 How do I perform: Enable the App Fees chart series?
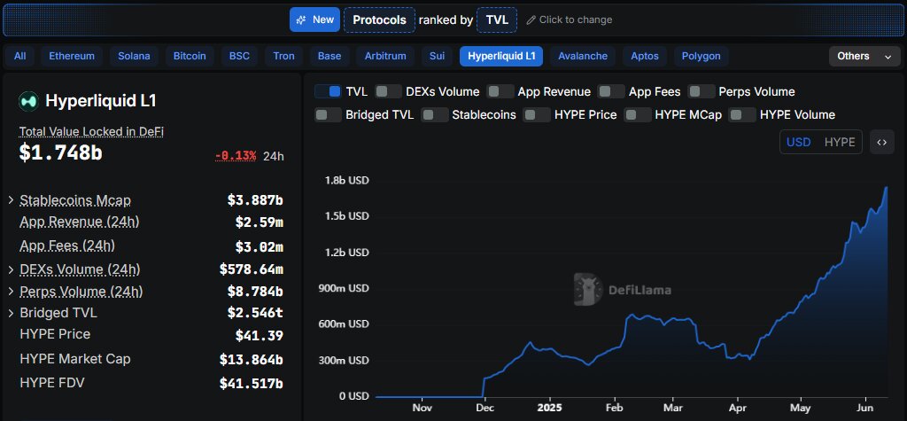pyautogui.click(x=611, y=91)
